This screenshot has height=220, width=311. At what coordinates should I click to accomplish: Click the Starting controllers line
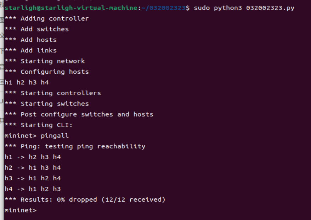[53, 93]
